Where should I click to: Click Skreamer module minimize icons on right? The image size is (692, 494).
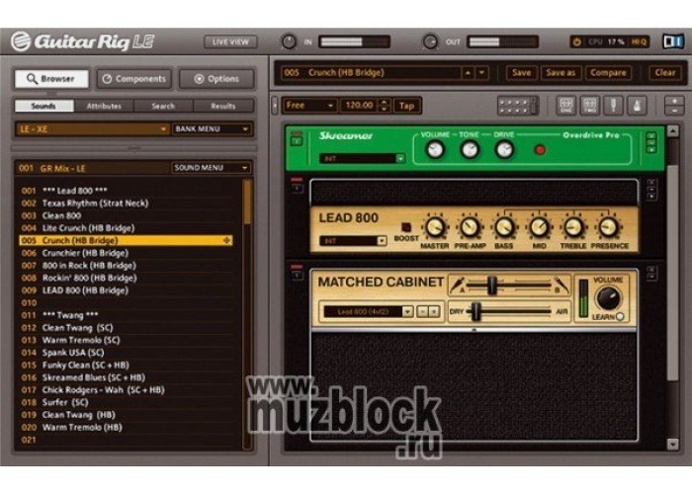click(x=651, y=142)
